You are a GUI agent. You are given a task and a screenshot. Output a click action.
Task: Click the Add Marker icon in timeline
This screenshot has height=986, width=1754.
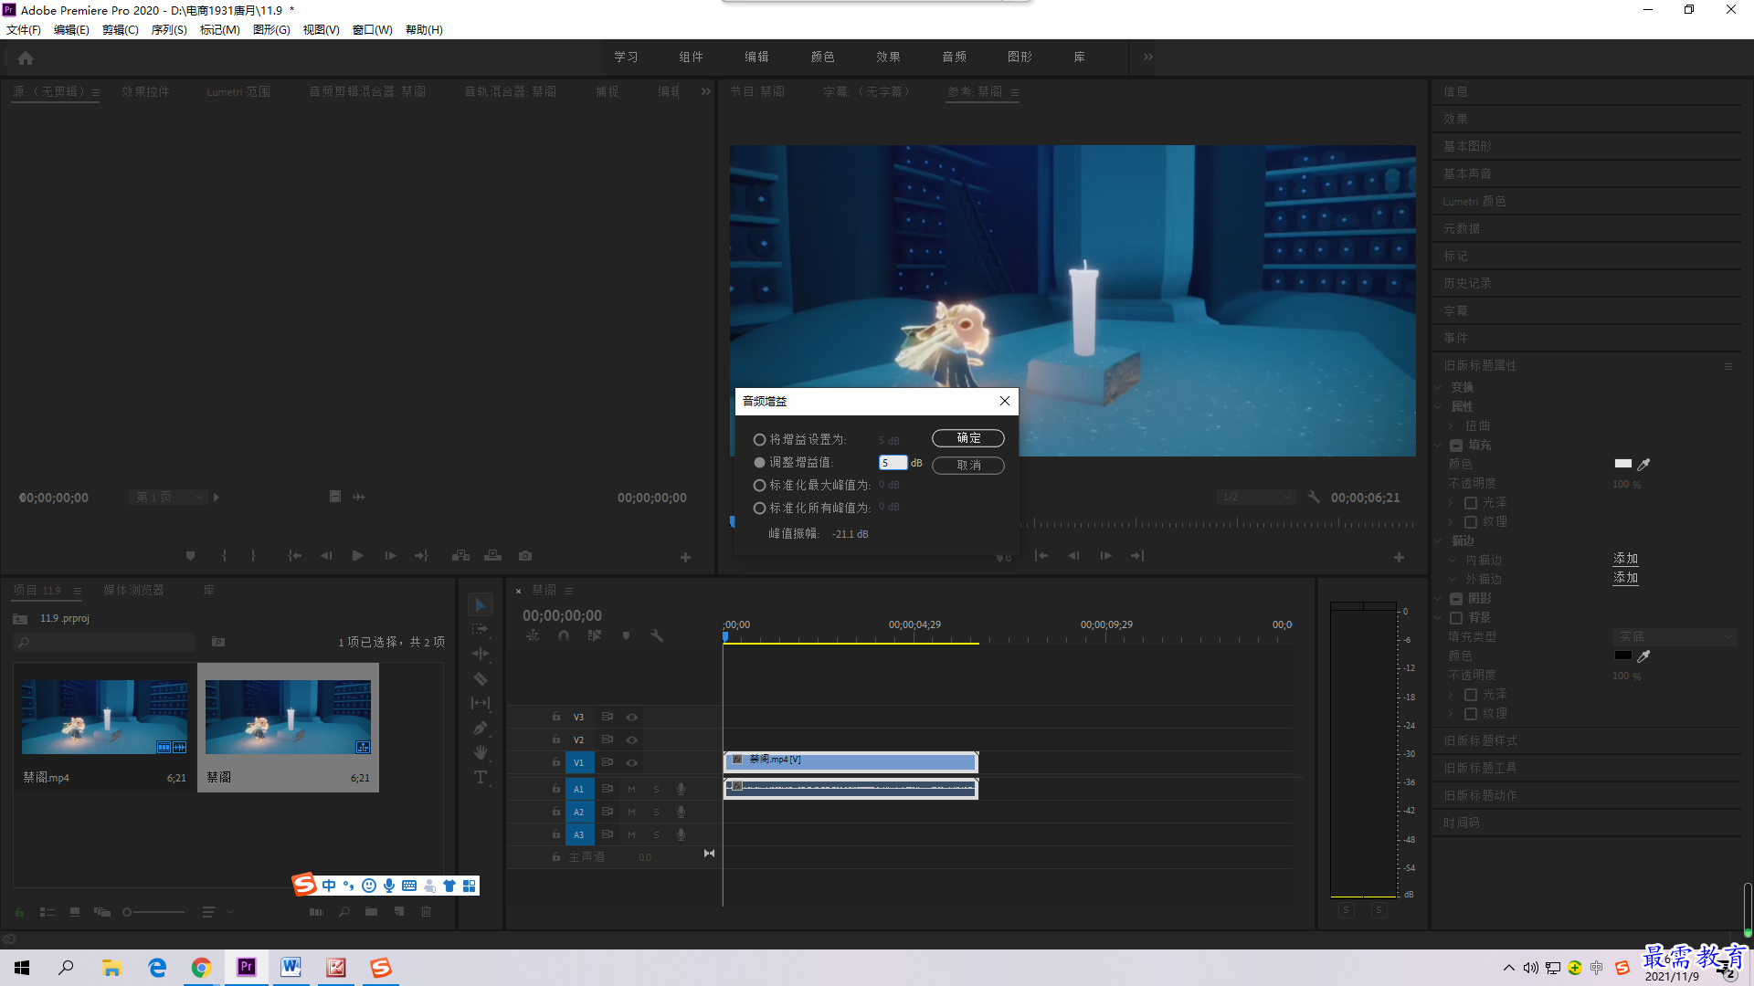(x=626, y=635)
